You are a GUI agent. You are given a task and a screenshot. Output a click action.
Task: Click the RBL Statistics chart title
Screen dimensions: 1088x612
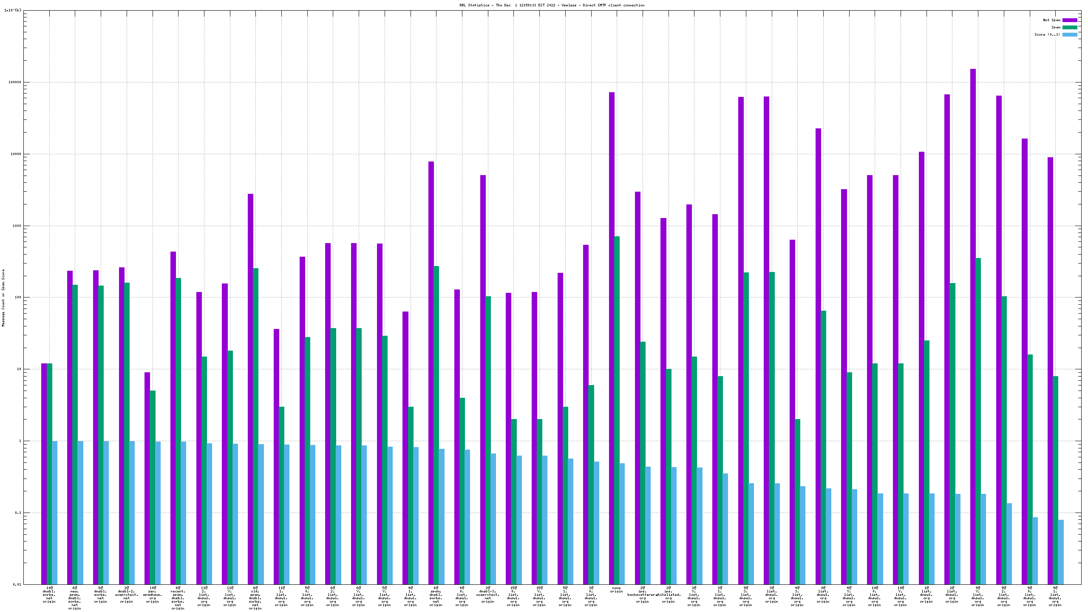pos(552,5)
